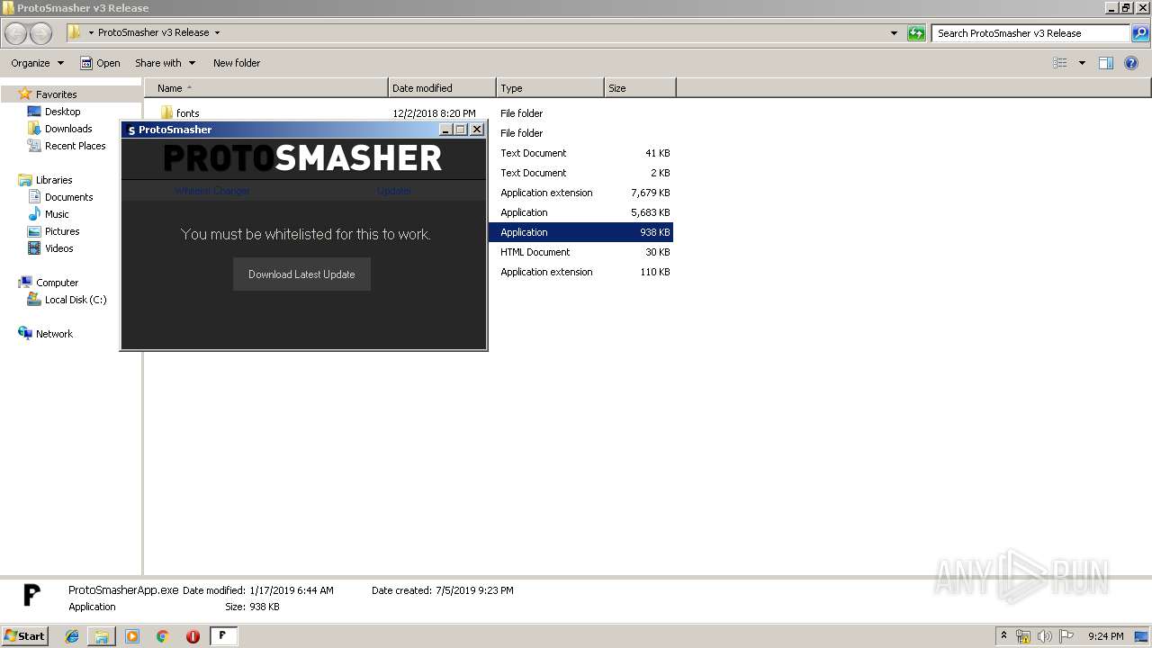Open Opera browser from taskbar

click(193, 636)
